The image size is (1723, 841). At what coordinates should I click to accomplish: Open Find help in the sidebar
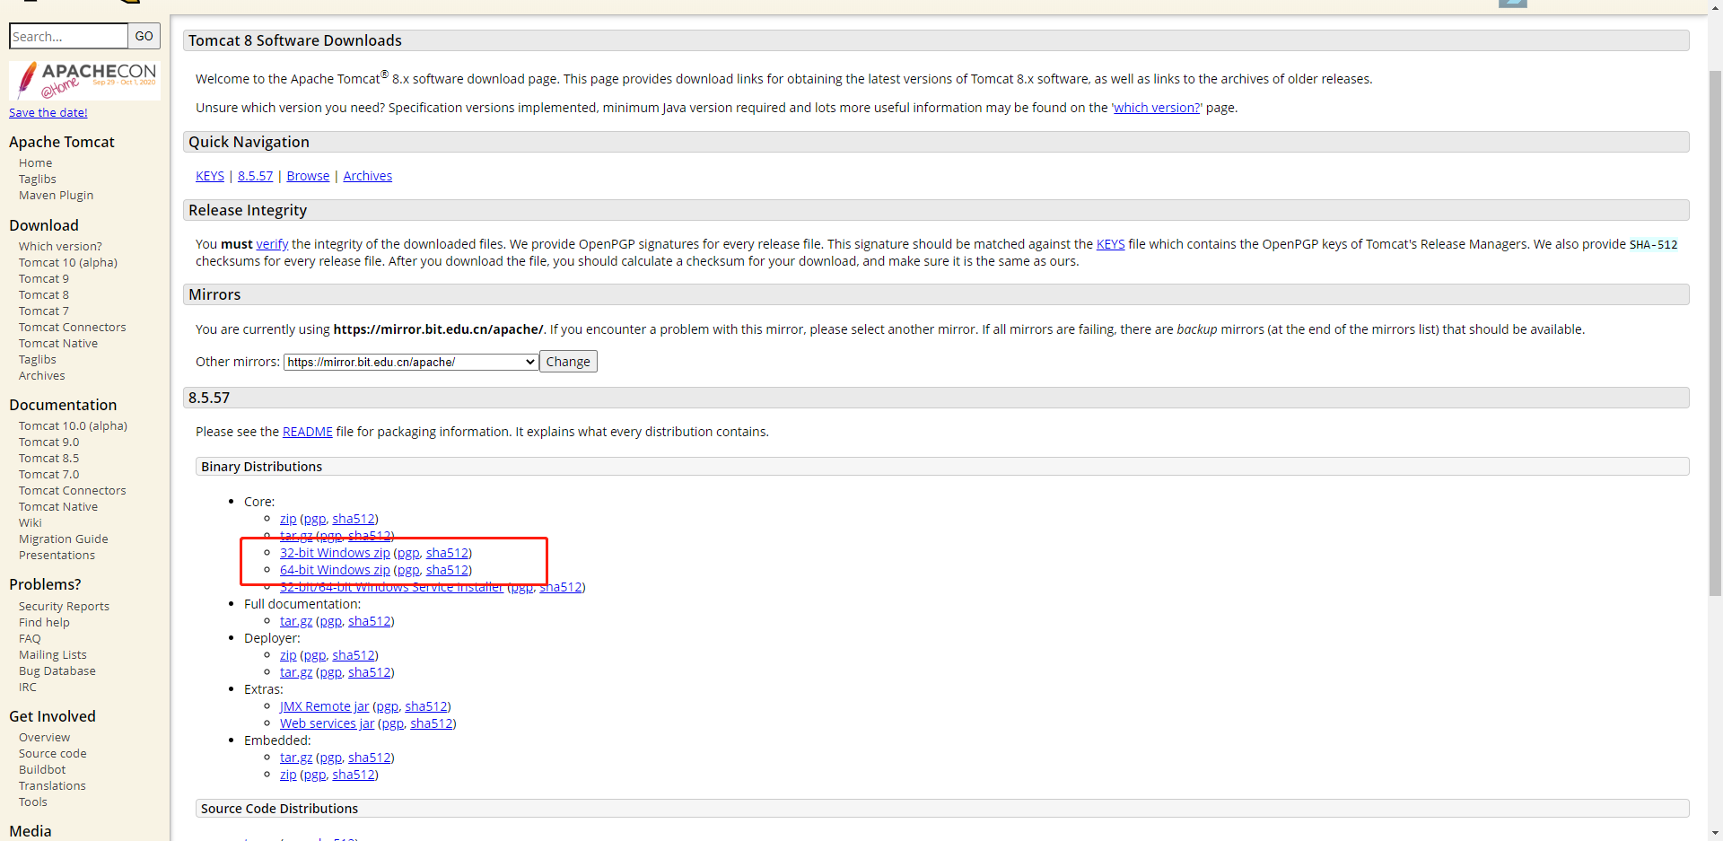coord(44,623)
